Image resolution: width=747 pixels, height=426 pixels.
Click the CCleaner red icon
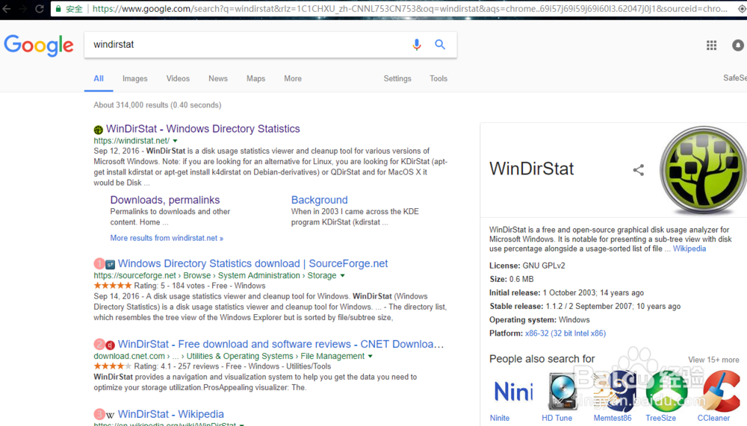[722, 392]
